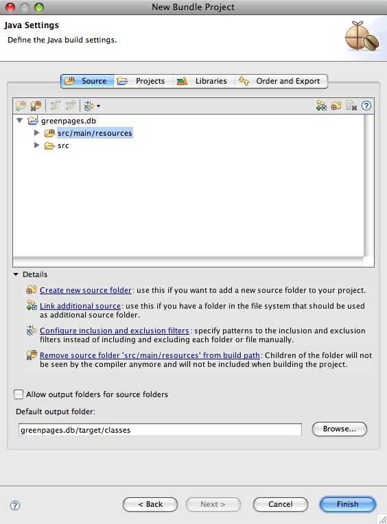387x524 pixels.
Task: Click the add source folder toolbar icon
Action: (21, 106)
